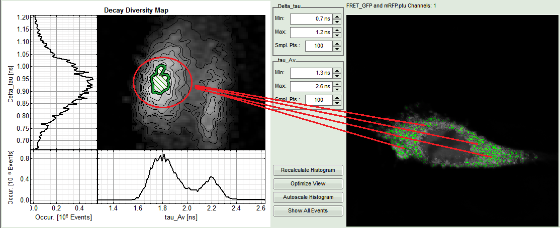Screen dimensions: 560x228
Task: Increase Delta_tau Max with the up arrow
Action: coord(337,30)
